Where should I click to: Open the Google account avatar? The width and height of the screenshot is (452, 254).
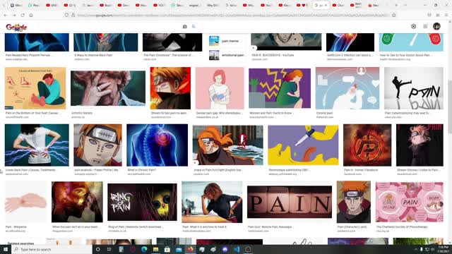436,27
